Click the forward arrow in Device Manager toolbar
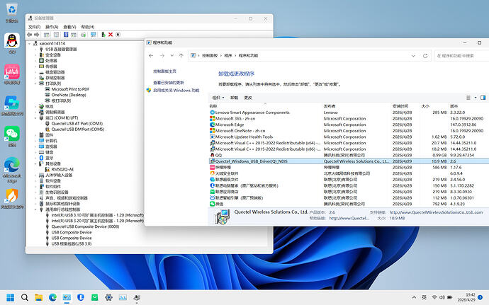 click(x=36, y=35)
